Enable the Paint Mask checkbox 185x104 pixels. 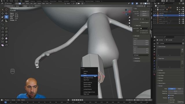169,100
